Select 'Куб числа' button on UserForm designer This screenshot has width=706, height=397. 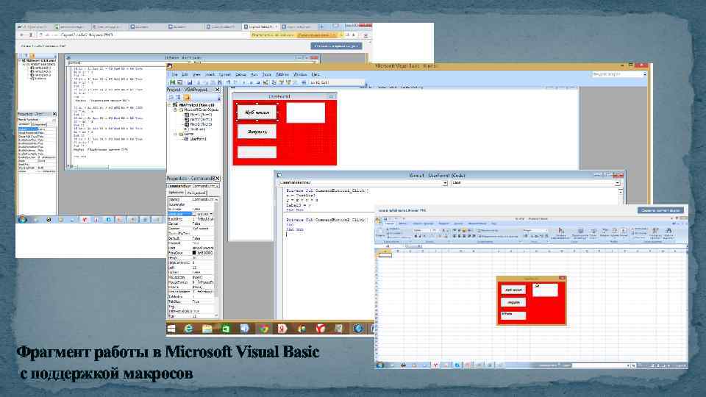[x=257, y=112]
